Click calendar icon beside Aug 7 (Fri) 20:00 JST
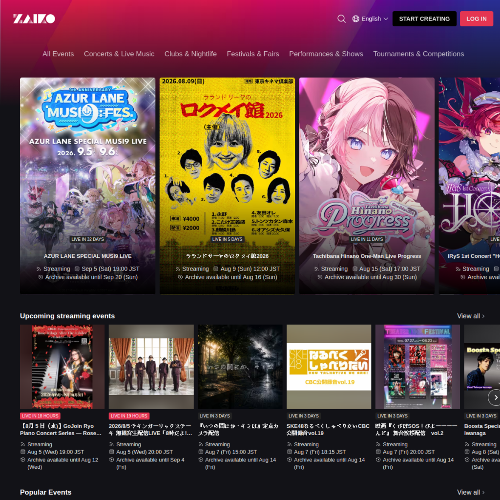Image resolution: width=500 pixels, height=500 pixels. [378, 452]
